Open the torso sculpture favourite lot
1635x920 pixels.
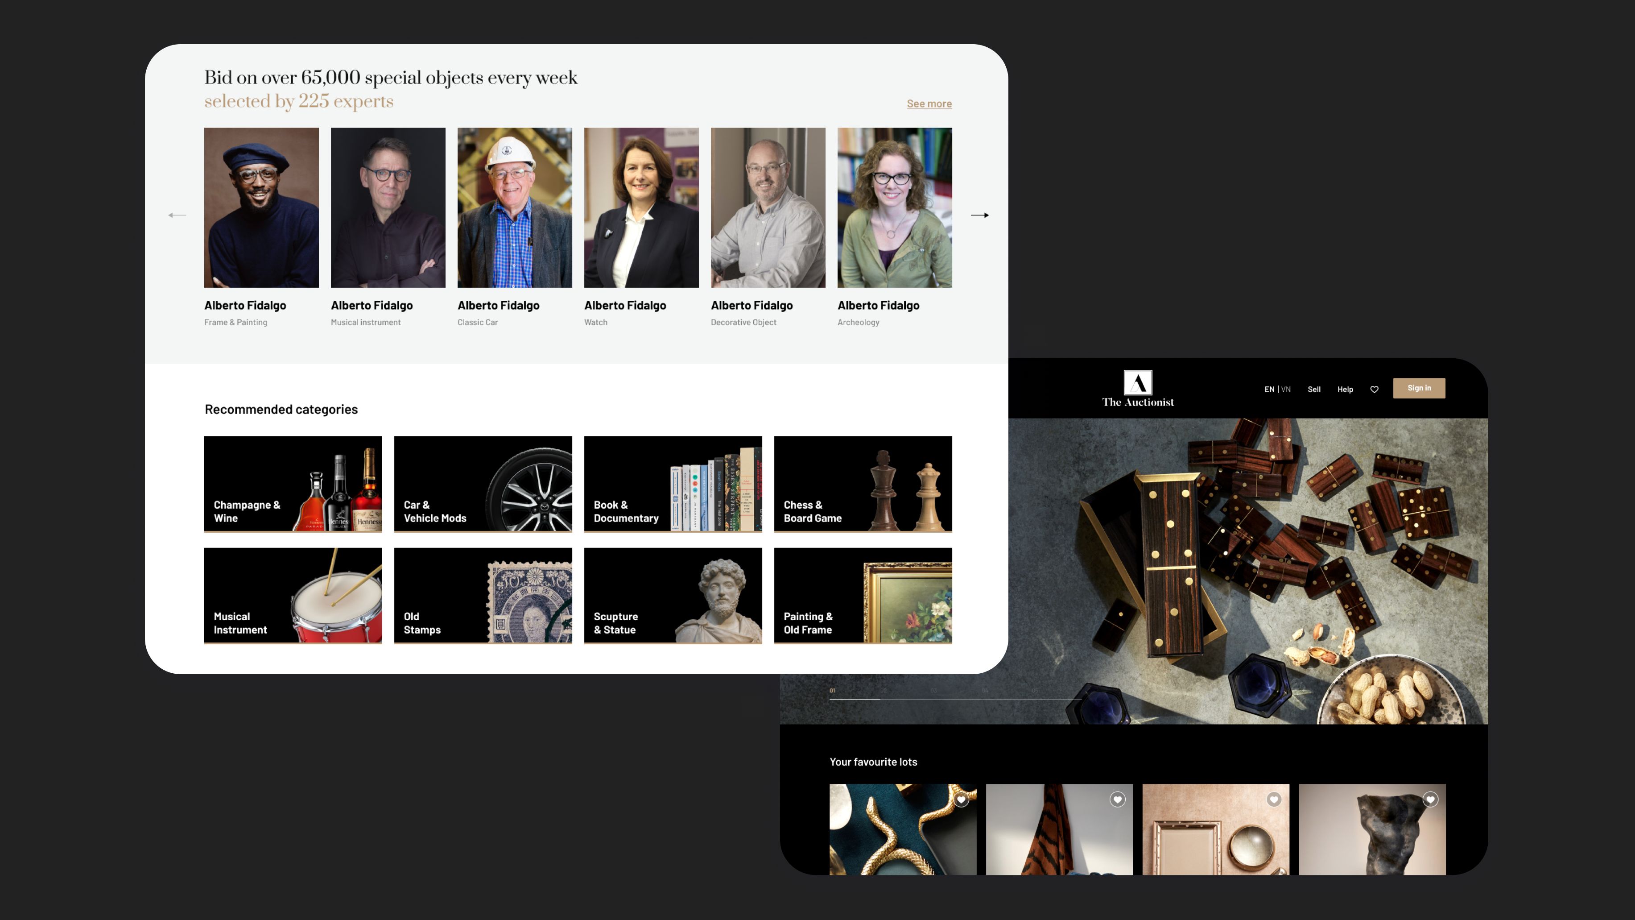pyautogui.click(x=1371, y=829)
